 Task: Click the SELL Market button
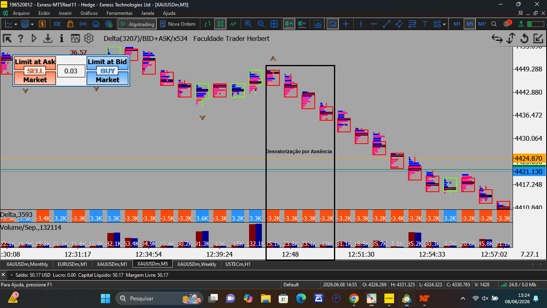35,76
